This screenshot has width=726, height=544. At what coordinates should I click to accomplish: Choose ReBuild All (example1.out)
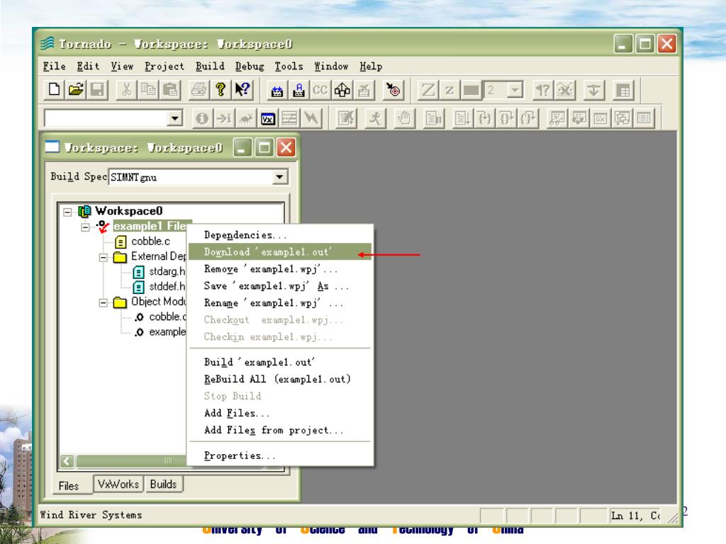279,379
